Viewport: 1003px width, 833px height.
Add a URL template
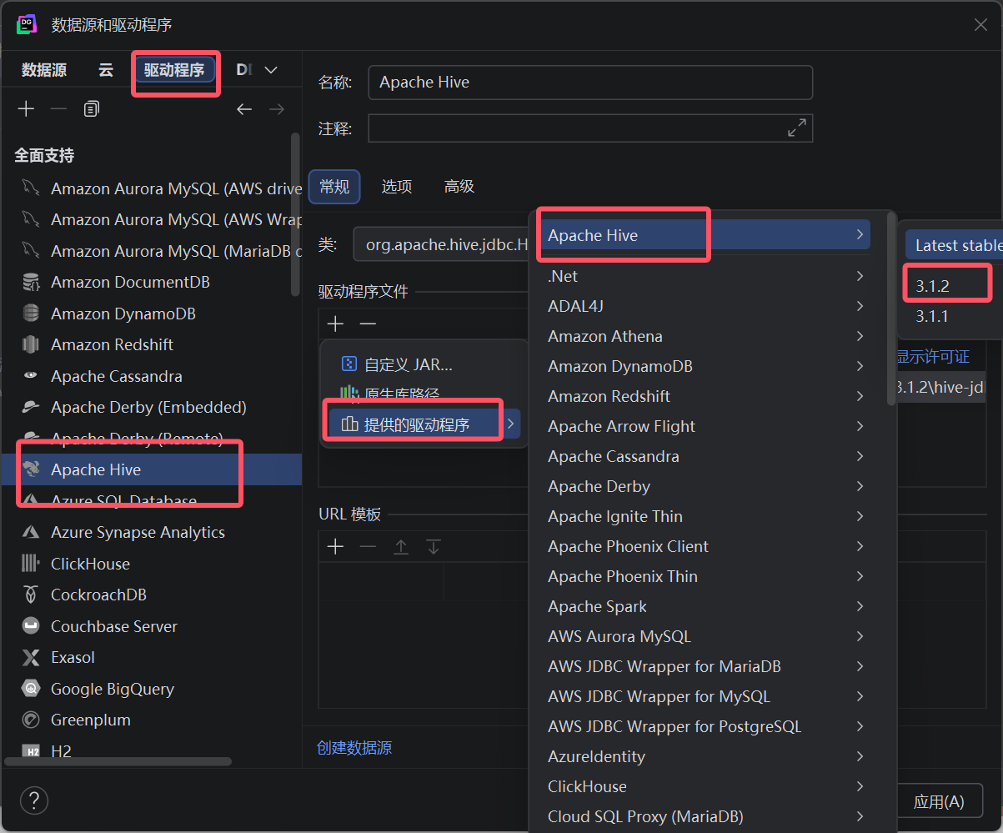coord(335,547)
